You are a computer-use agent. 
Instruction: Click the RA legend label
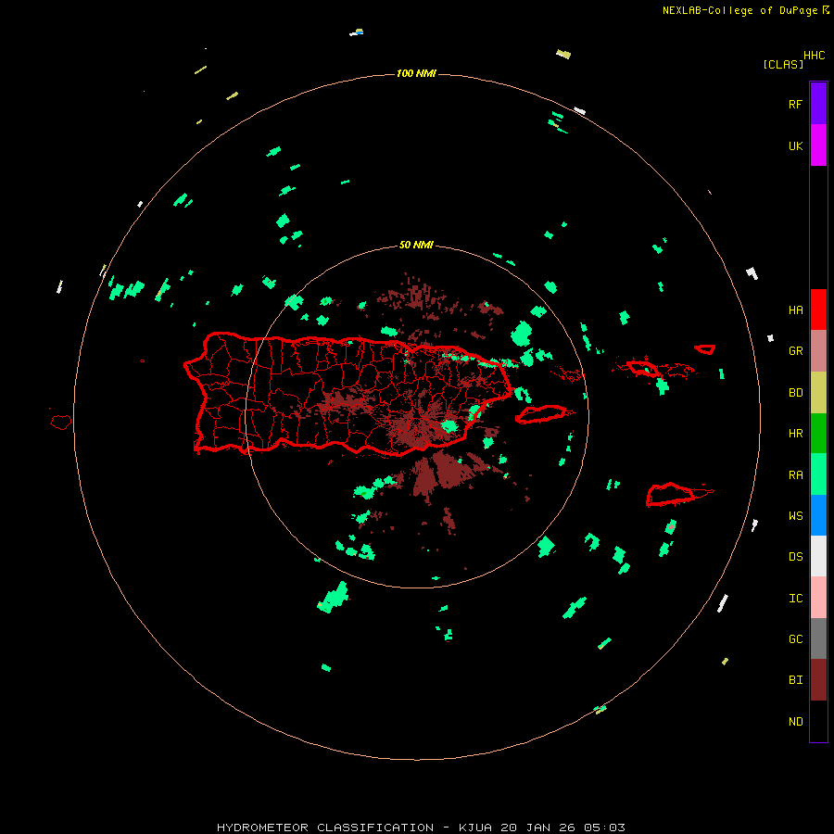click(x=795, y=474)
